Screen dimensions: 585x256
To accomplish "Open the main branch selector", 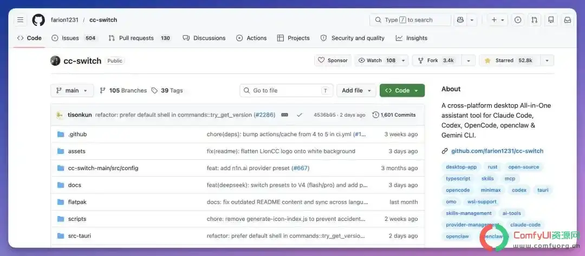I will tap(72, 90).
